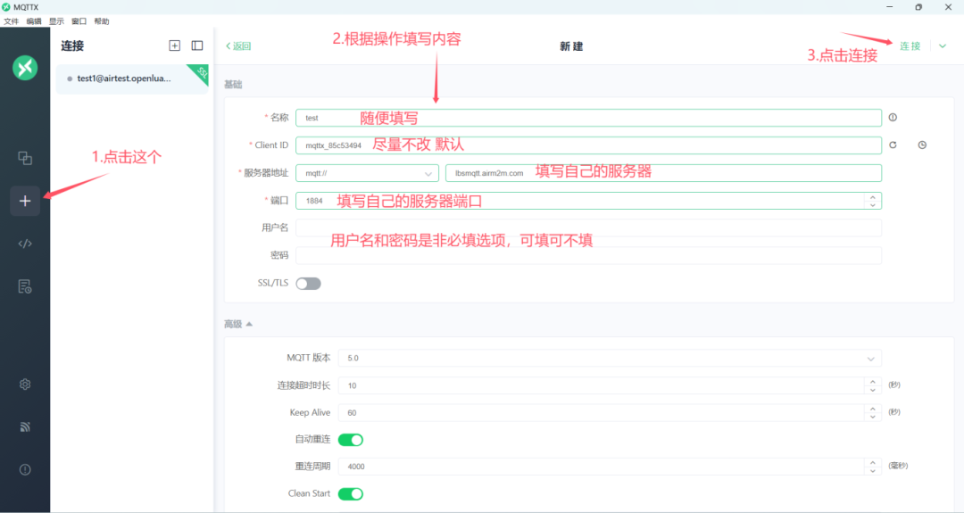Open the Log page sidebar icon
Viewport: 964px width, 513px height.
(x=25, y=286)
